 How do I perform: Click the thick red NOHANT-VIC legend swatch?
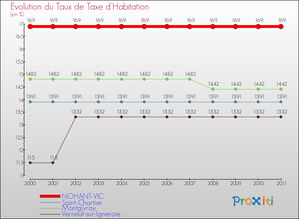point(50,196)
